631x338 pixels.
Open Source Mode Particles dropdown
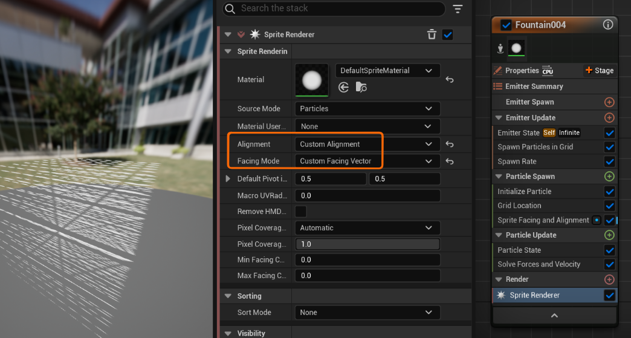tap(367, 109)
